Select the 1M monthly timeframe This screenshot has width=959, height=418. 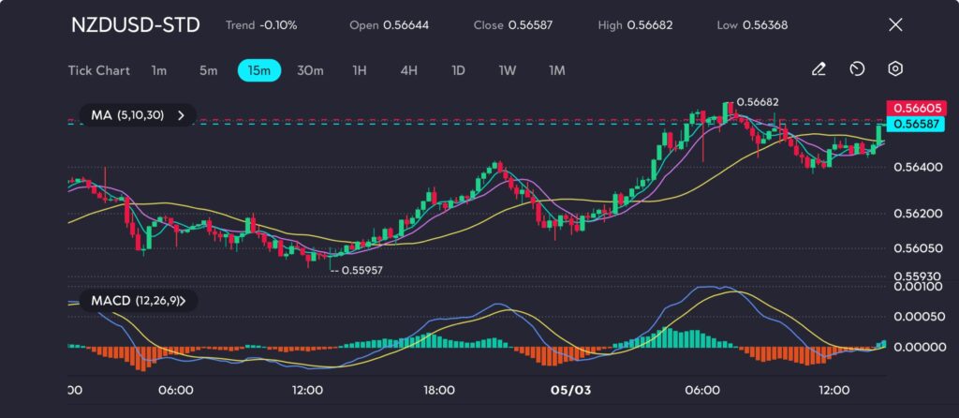pyautogui.click(x=557, y=70)
